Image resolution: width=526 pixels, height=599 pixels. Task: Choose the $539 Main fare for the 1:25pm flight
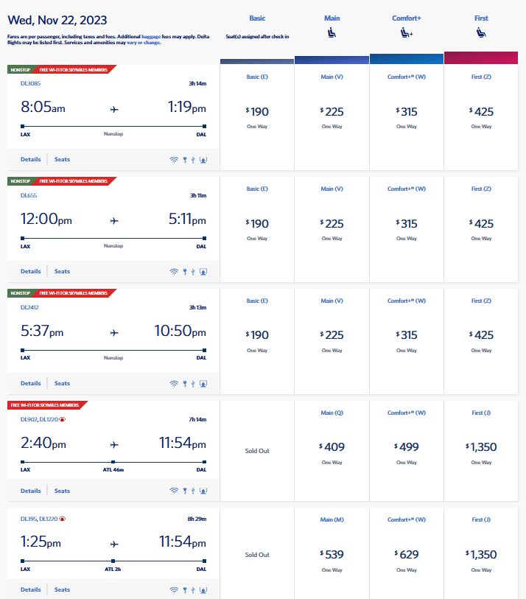(332, 554)
